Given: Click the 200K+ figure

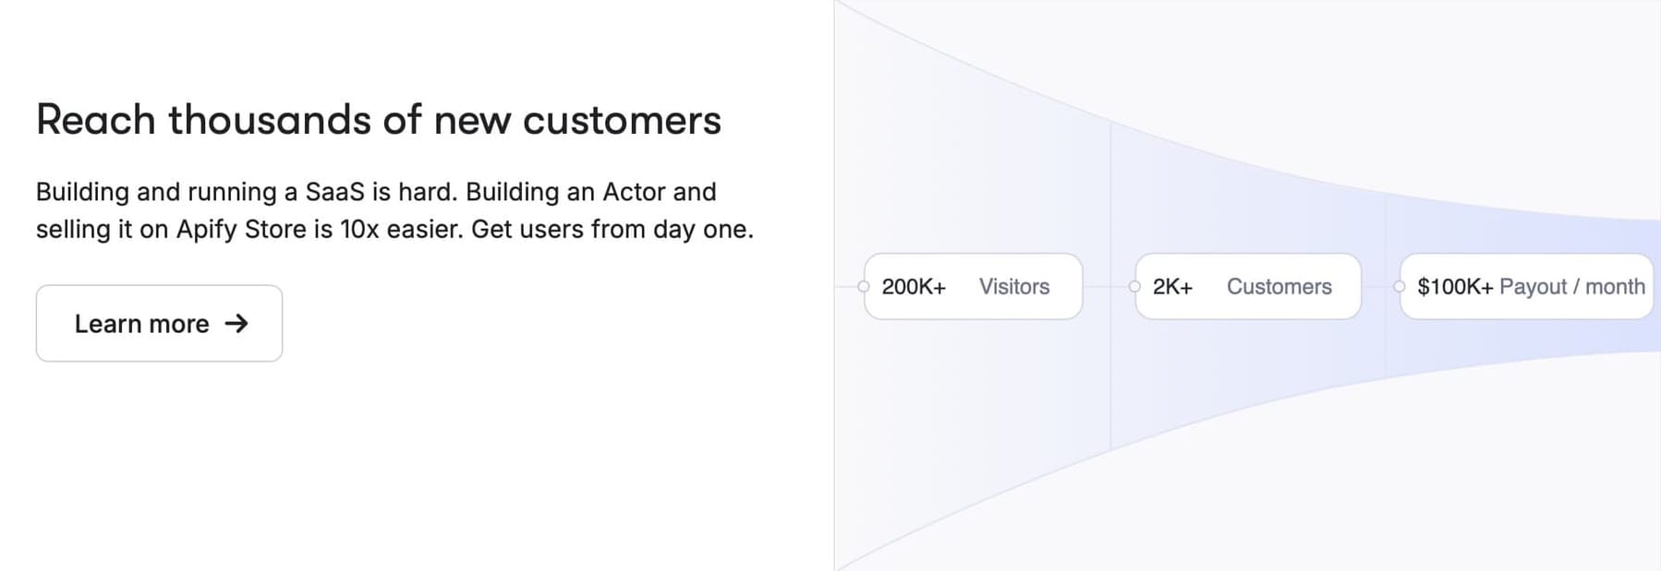Looking at the screenshot, I should tap(915, 287).
